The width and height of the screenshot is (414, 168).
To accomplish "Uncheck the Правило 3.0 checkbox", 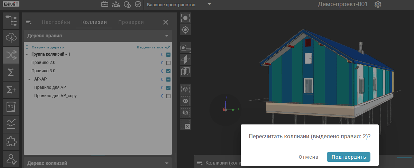I will pyautogui.click(x=168, y=71).
